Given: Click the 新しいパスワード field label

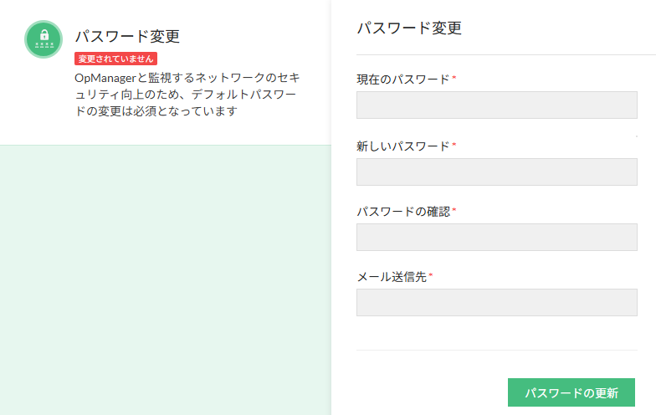Looking at the screenshot, I should pos(403,146).
